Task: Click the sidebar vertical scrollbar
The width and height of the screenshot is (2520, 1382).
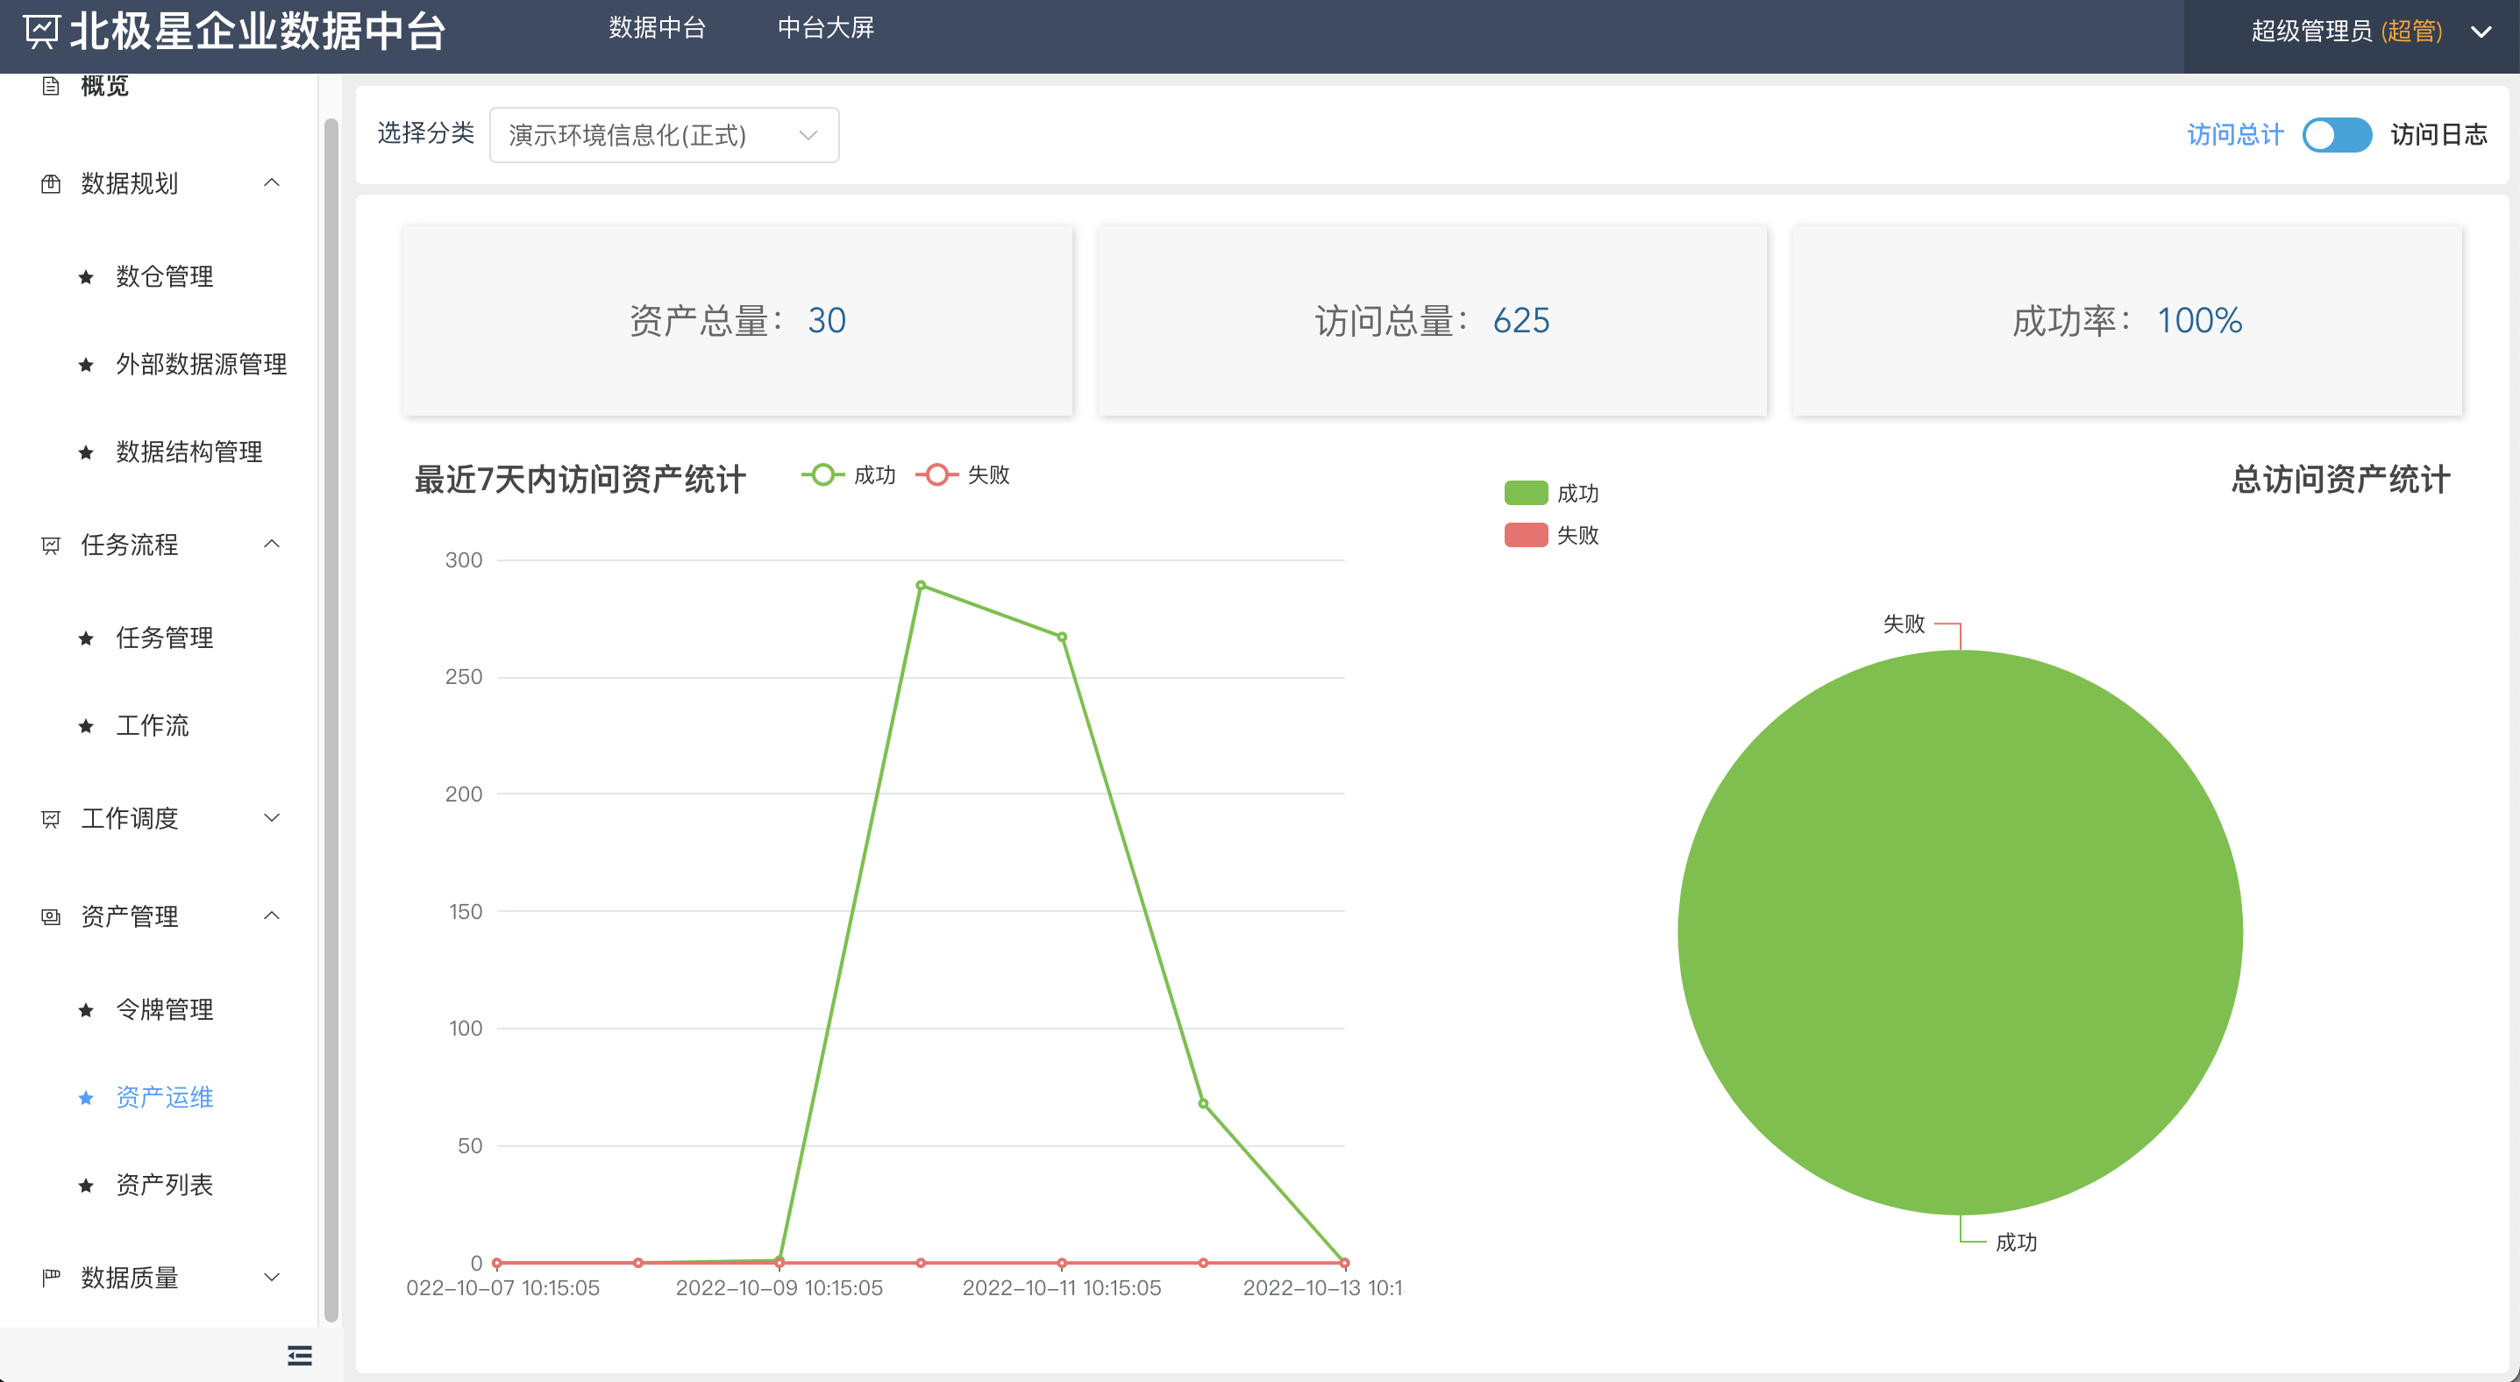Action: click(331, 719)
